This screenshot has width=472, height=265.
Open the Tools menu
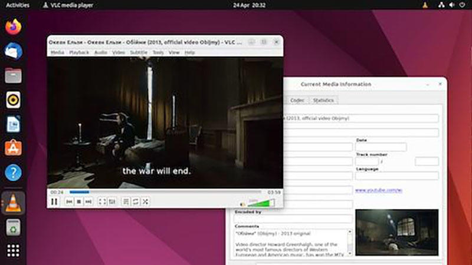(x=158, y=52)
